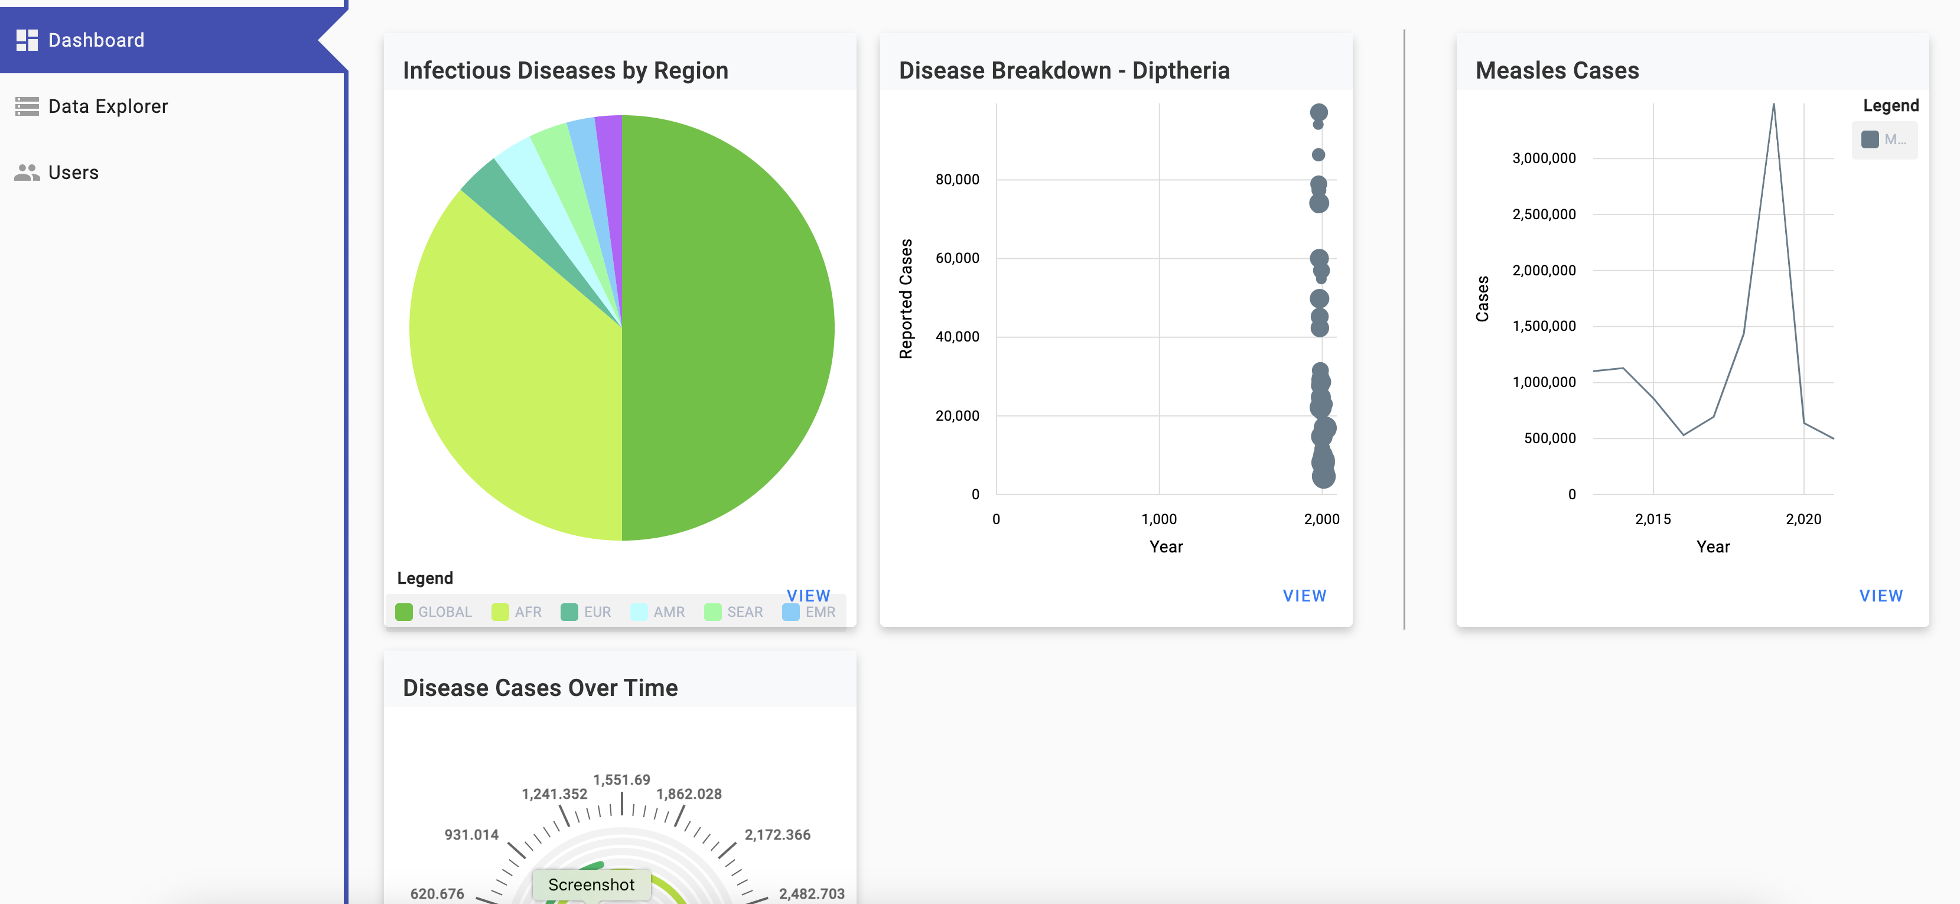This screenshot has height=904, width=1960.
Task: Click the large GLOBAL pie slice
Action: (x=731, y=327)
